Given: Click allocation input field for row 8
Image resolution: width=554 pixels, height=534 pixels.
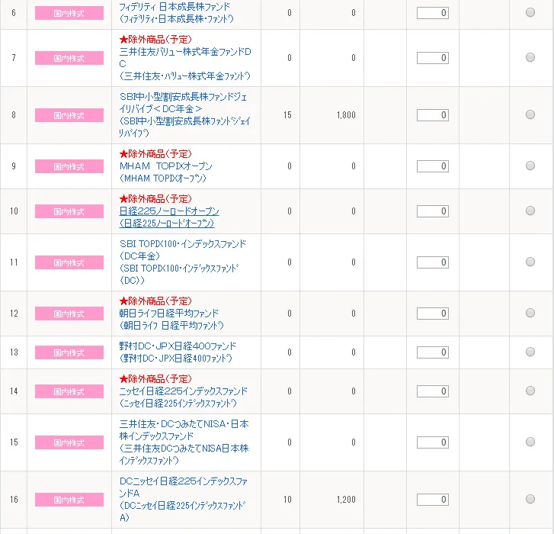Looking at the screenshot, I should pos(432,115).
